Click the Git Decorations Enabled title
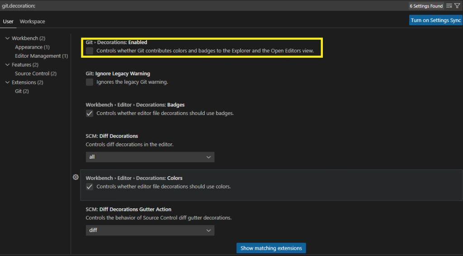 (116, 42)
